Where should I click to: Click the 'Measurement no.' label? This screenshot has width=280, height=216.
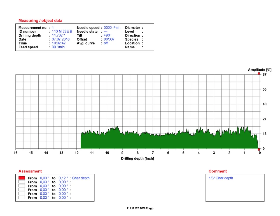point(33,28)
